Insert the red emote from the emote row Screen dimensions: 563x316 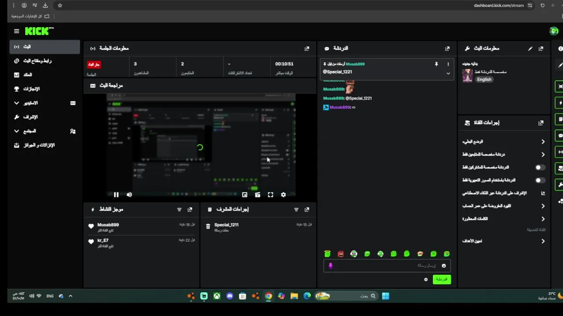[340, 254]
